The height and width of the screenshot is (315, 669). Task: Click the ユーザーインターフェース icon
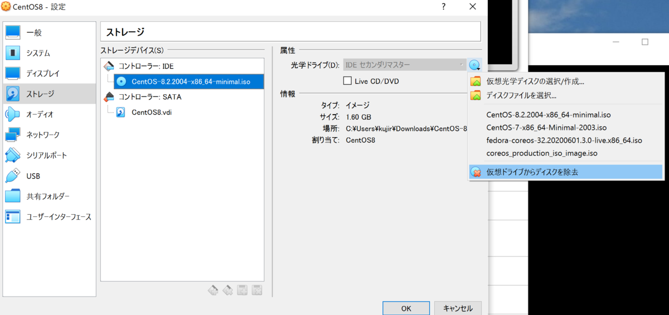click(x=13, y=216)
